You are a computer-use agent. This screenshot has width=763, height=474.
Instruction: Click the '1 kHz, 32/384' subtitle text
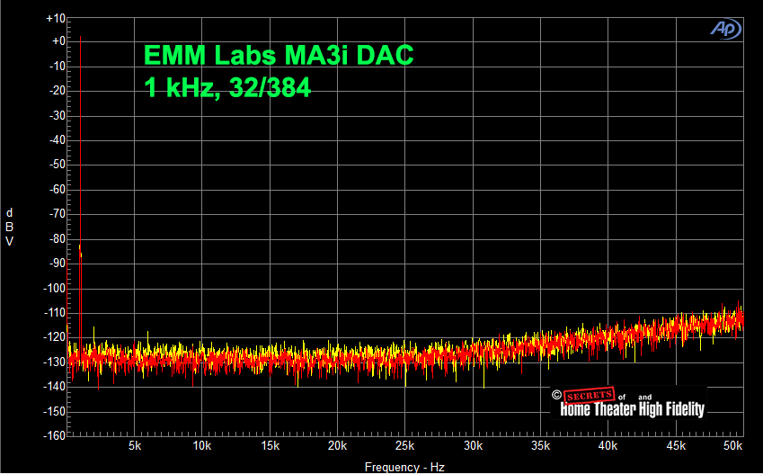227,87
